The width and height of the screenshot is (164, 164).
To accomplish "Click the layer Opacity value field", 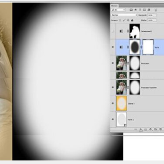I will tap(150, 15).
